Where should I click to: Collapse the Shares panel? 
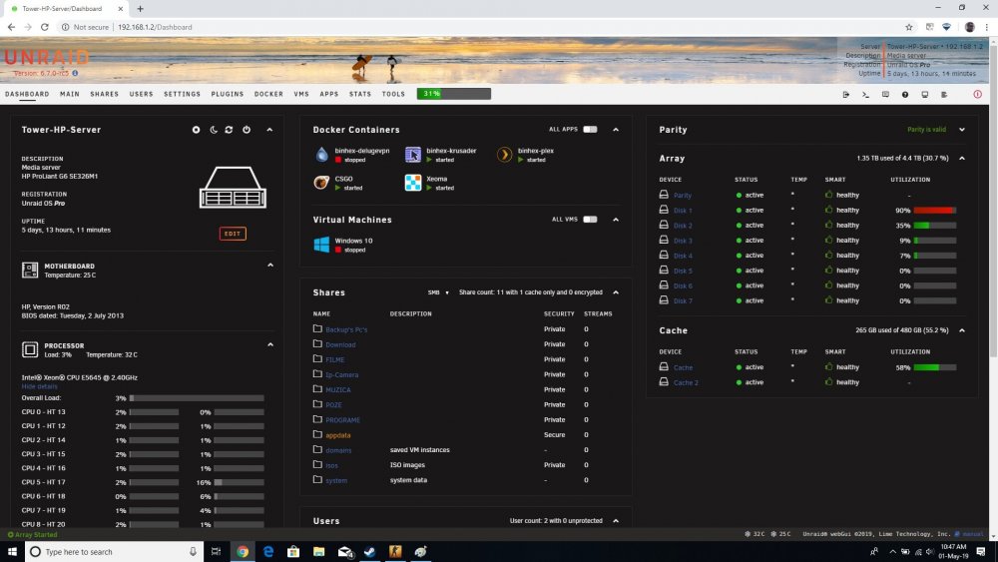pos(616,292)
